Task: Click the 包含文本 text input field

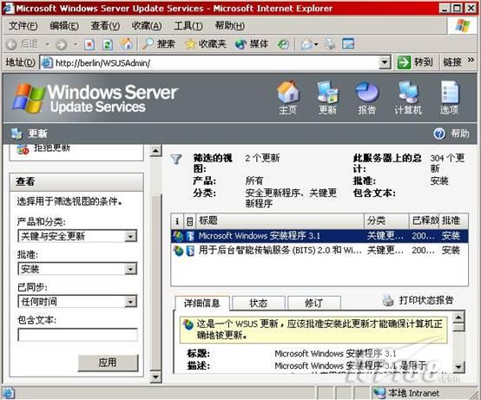Action: point(77,335)
